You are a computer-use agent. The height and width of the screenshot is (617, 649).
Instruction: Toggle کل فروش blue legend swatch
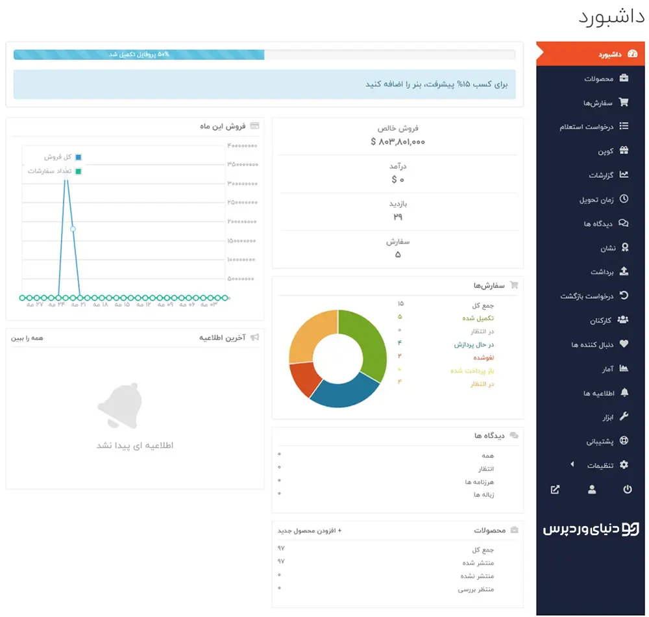pyautogui.click(x=79, y=157)
